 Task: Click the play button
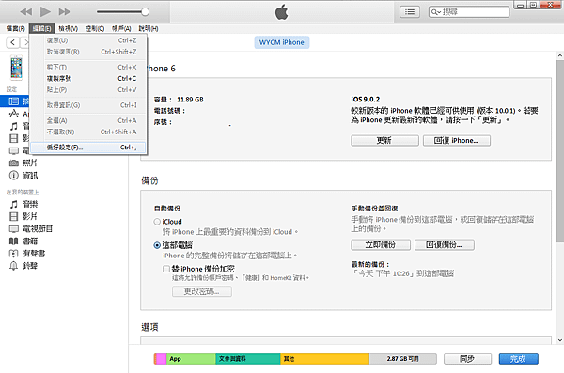(45, 12)
